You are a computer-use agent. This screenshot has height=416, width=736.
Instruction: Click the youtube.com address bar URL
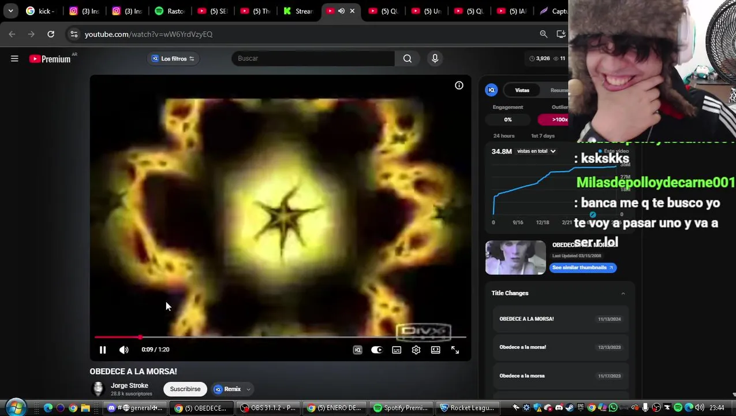tap(148, 34)
